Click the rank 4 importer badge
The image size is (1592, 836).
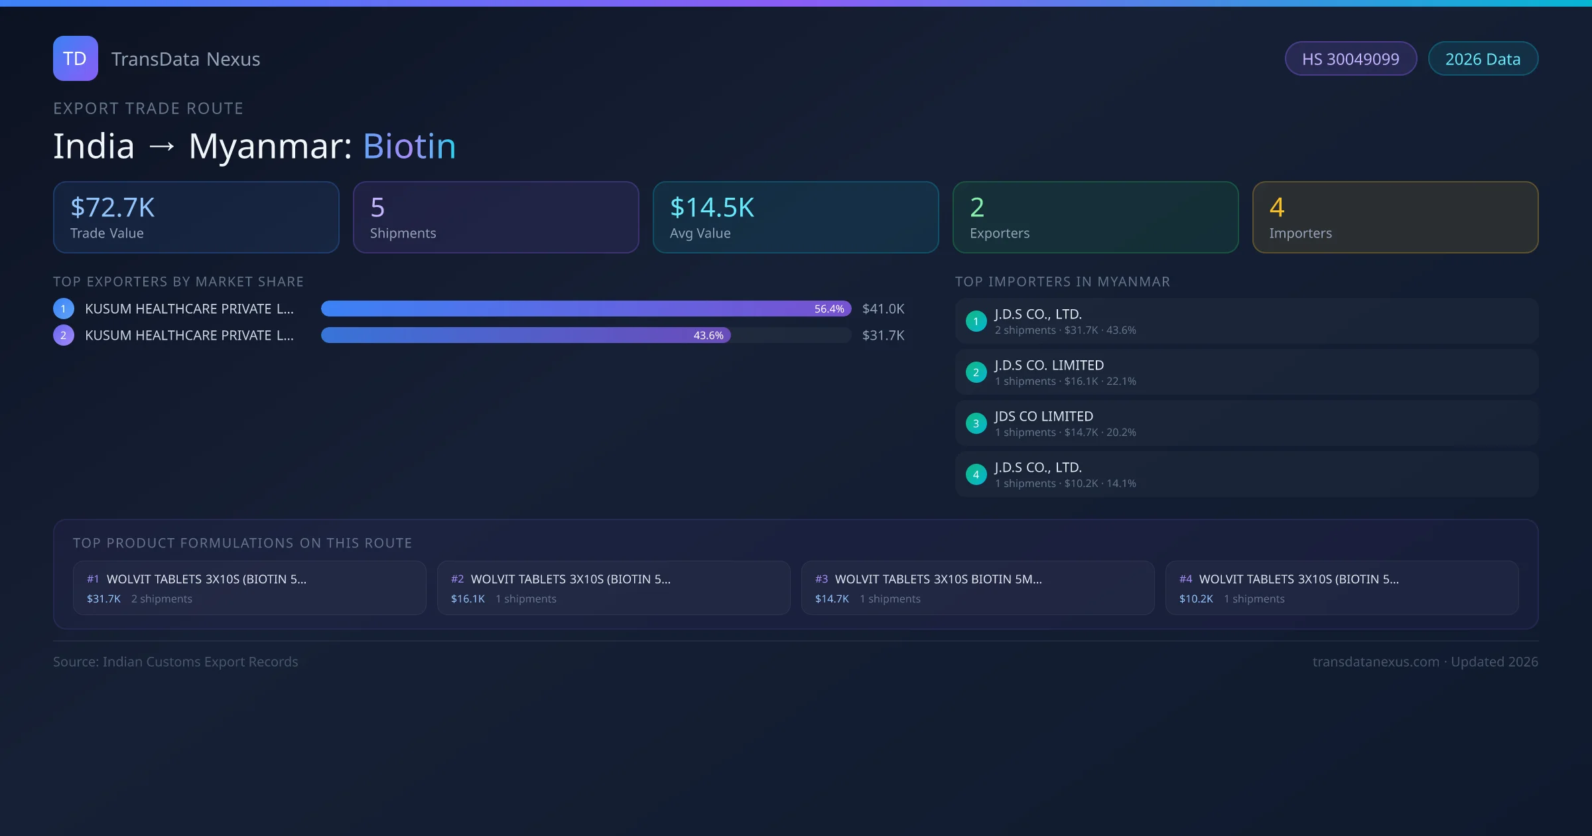point(976,474)
